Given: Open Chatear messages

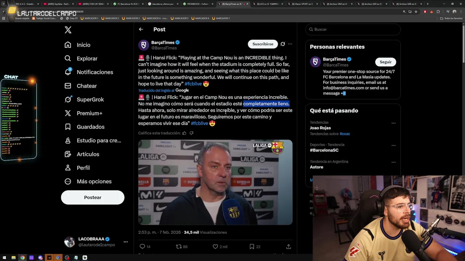Looking at the screenshot, I should (81, 86).
